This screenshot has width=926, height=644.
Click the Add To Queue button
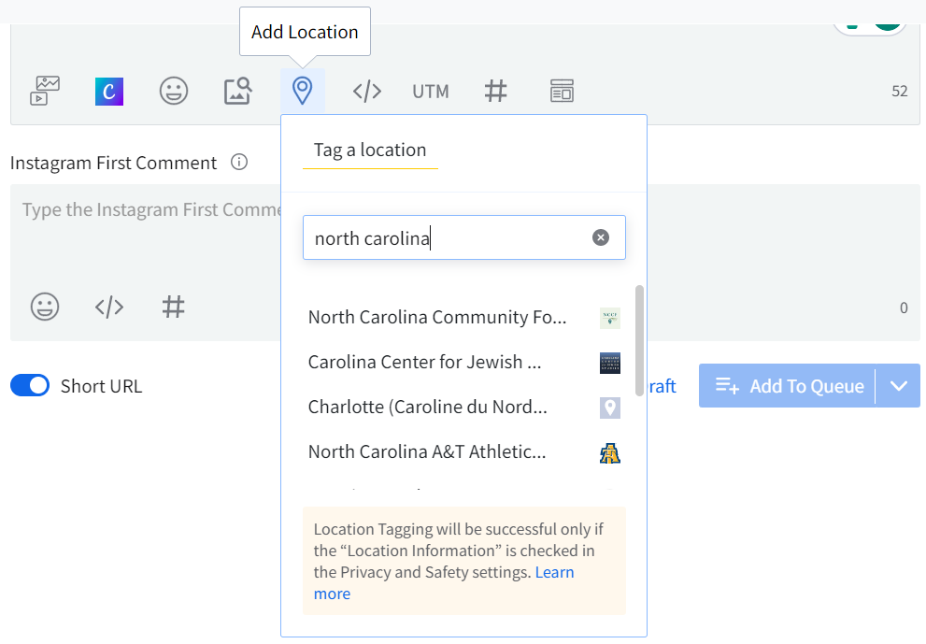[788, 386]
